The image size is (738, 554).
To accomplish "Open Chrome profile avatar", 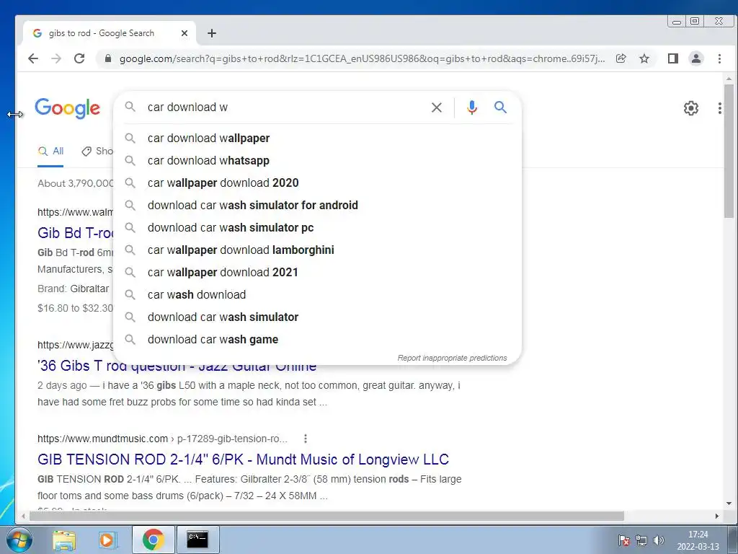I will point(696,58).
